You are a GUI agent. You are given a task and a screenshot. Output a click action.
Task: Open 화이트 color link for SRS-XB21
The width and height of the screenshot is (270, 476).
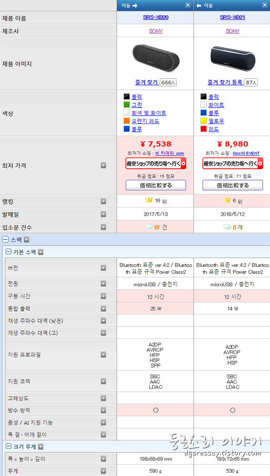[216, 105]
